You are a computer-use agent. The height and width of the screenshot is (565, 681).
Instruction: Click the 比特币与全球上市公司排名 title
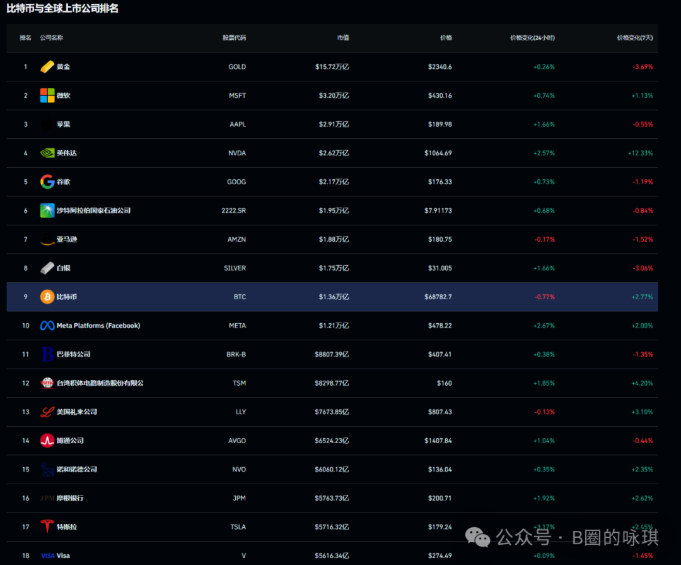(62, 8)
